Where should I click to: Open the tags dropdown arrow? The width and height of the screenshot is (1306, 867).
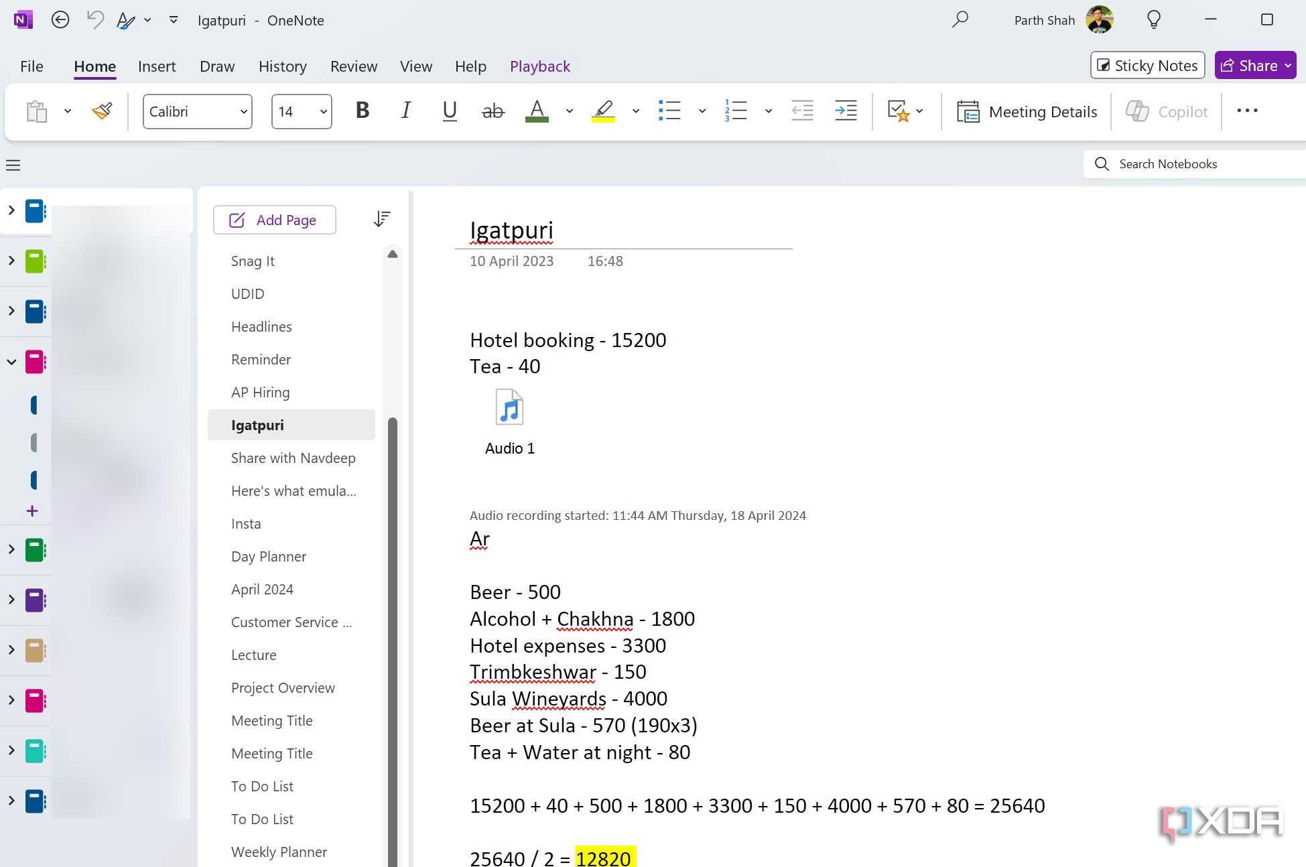tap(920, 111)
